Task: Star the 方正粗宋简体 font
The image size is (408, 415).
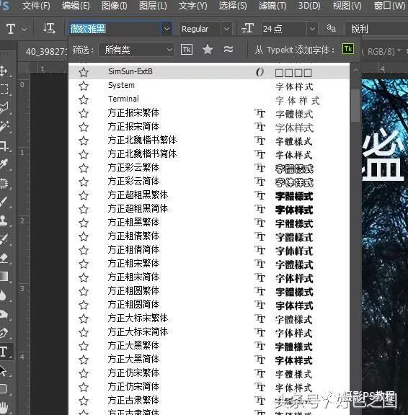Action: pyautogui.click(x=84, y=277)
